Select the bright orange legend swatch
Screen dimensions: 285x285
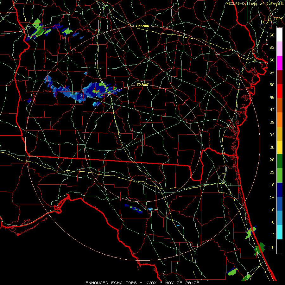[x=280, y=120]
